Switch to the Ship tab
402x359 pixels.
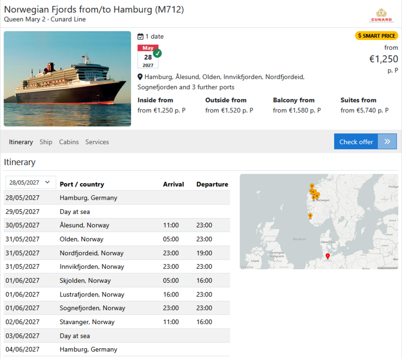[x=46, y=142]
